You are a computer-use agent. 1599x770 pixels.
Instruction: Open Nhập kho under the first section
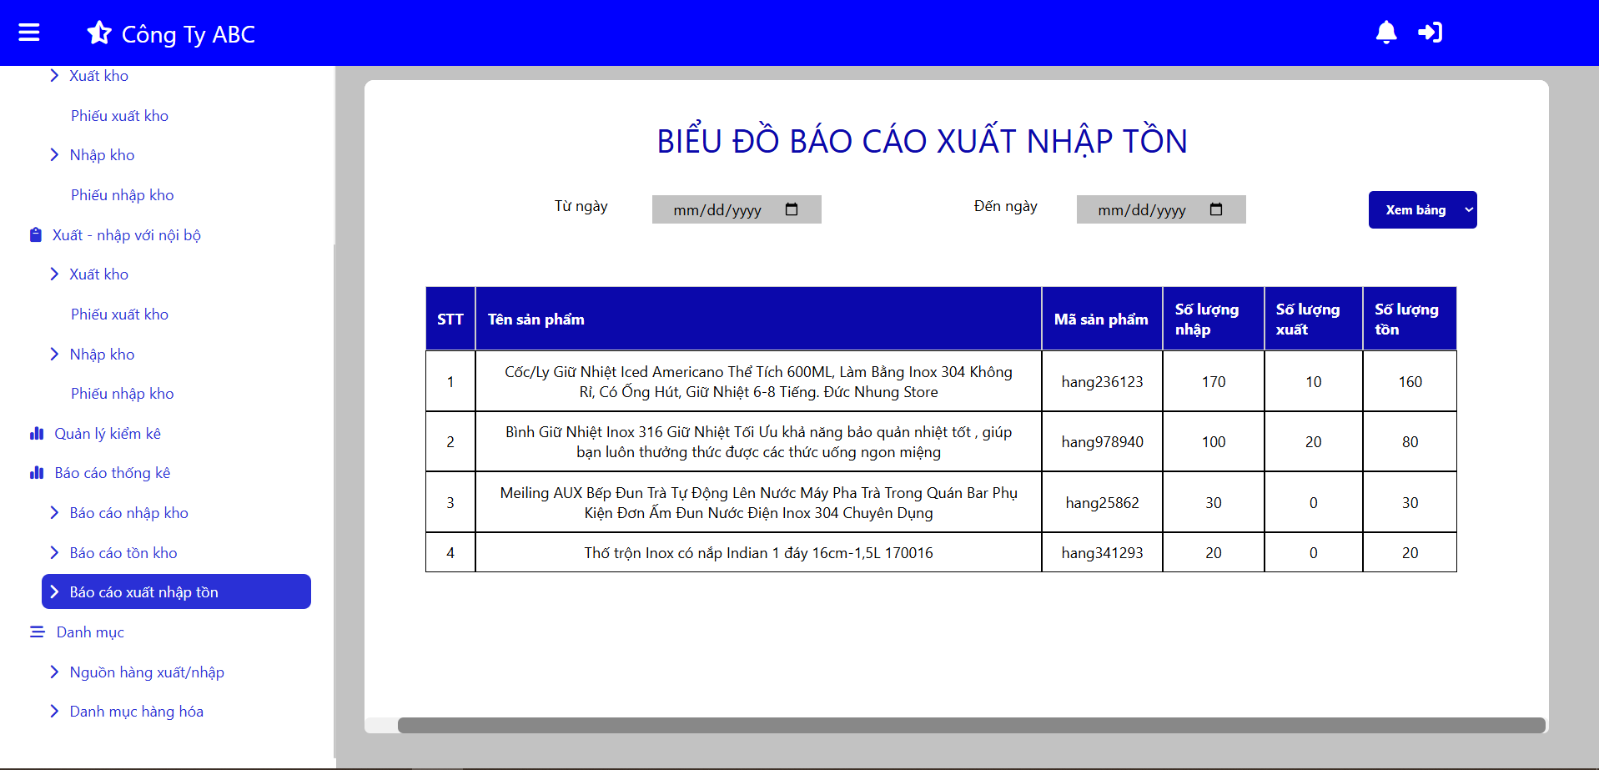(102, 155)
